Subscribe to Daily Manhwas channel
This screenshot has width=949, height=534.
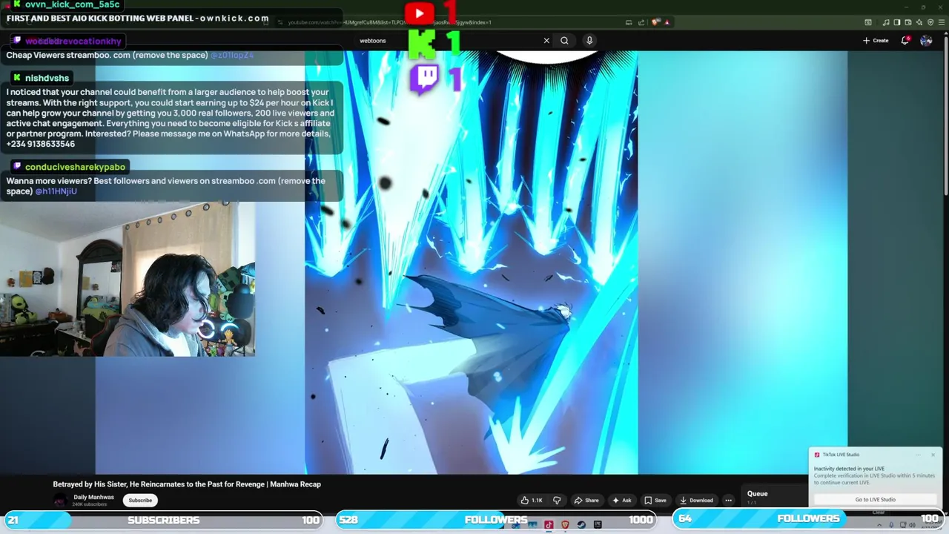[140, 500]
